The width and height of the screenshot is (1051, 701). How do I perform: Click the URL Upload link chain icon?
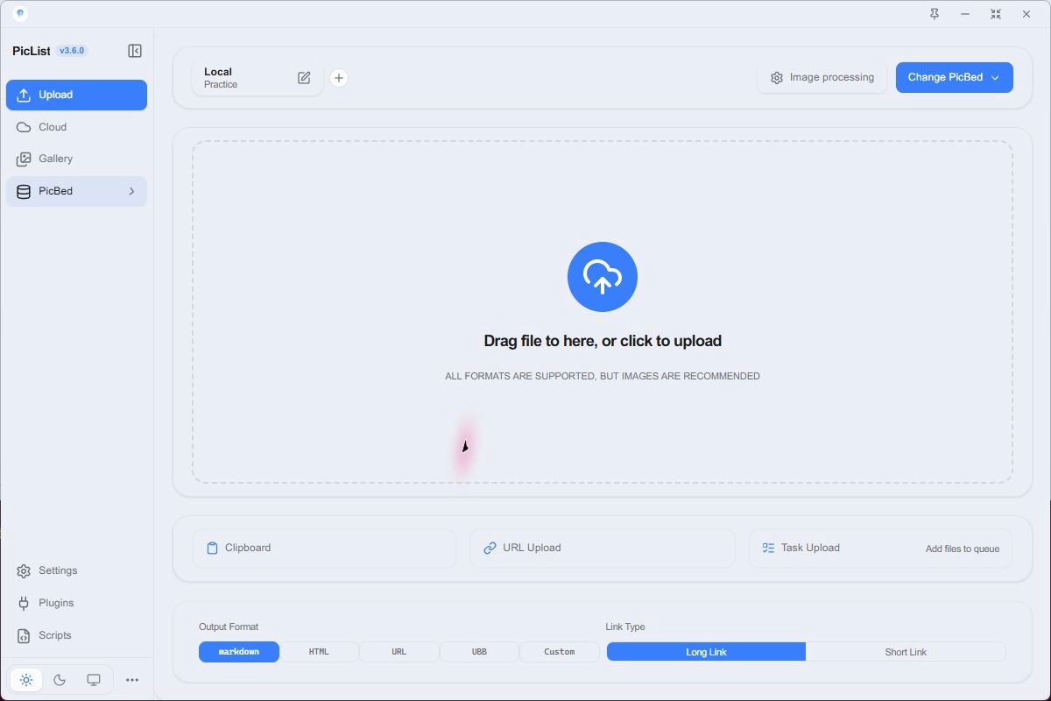(490, 549)
